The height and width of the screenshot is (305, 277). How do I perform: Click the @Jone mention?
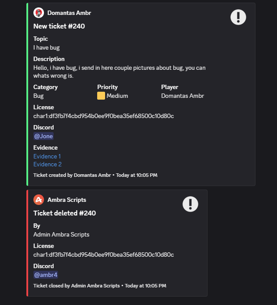44,136
